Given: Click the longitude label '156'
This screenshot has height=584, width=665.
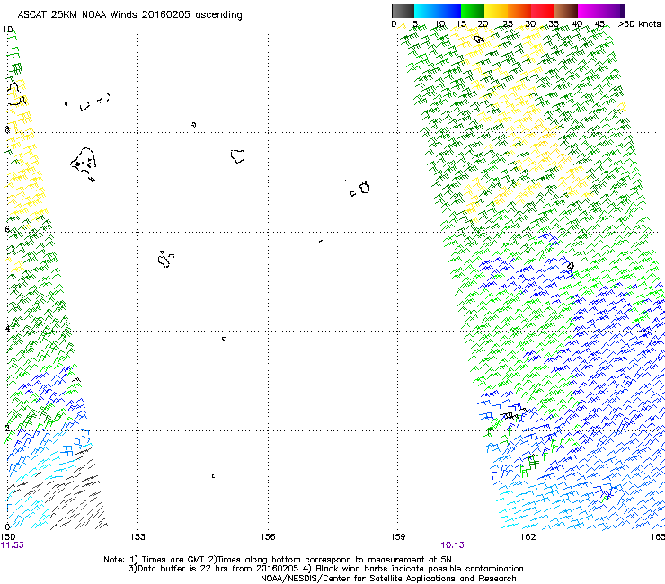Looking at the screenshot, I should [x=268, y=537].
